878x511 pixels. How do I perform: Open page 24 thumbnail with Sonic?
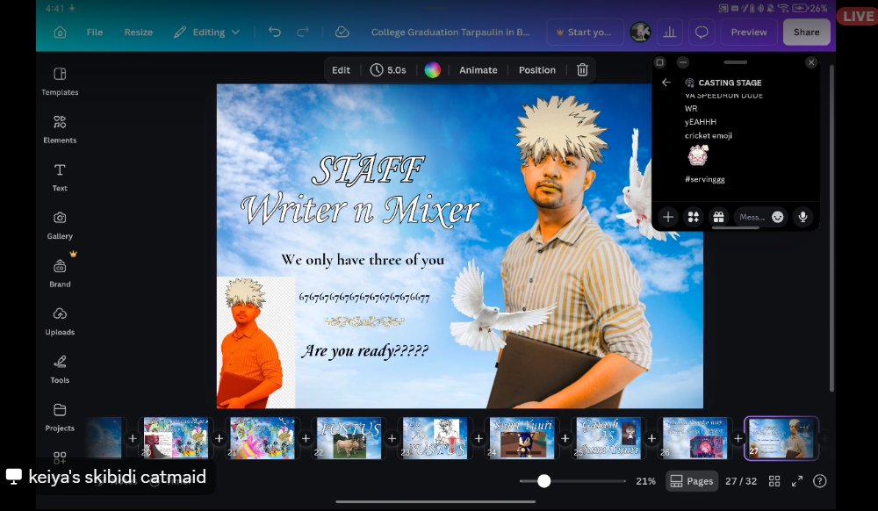(522, 438)
